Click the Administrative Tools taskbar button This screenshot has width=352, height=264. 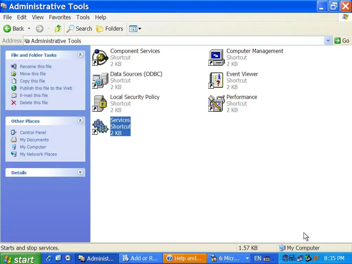pos(97,258)
